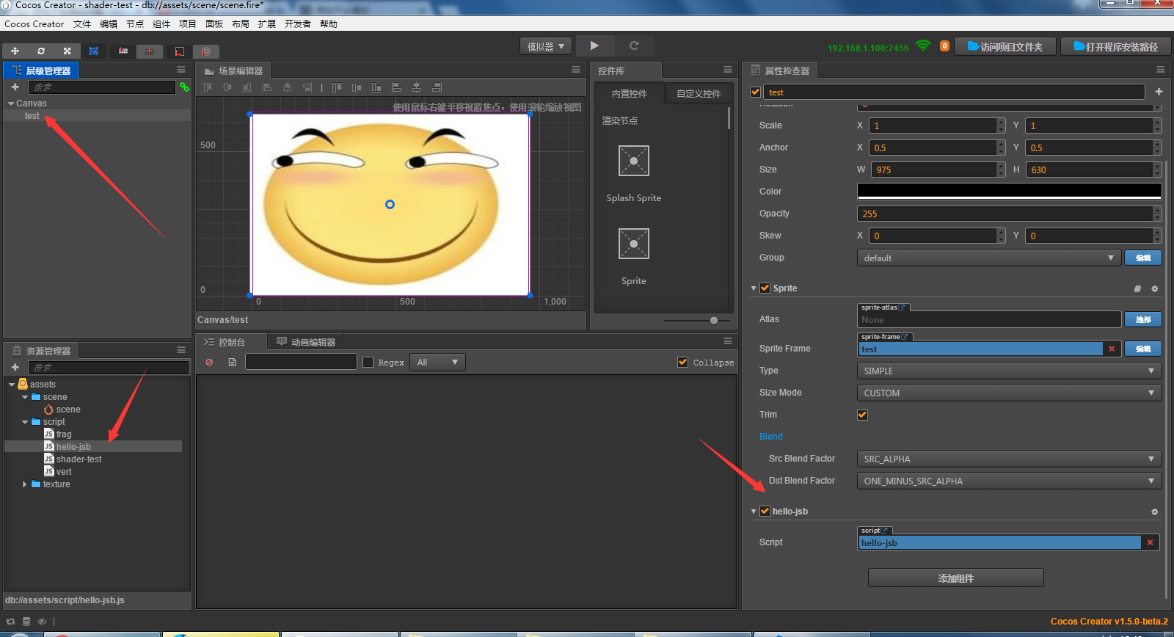Screen dimensions: 1174x637
Task: Select the rect transform tool
Action: 93,51
